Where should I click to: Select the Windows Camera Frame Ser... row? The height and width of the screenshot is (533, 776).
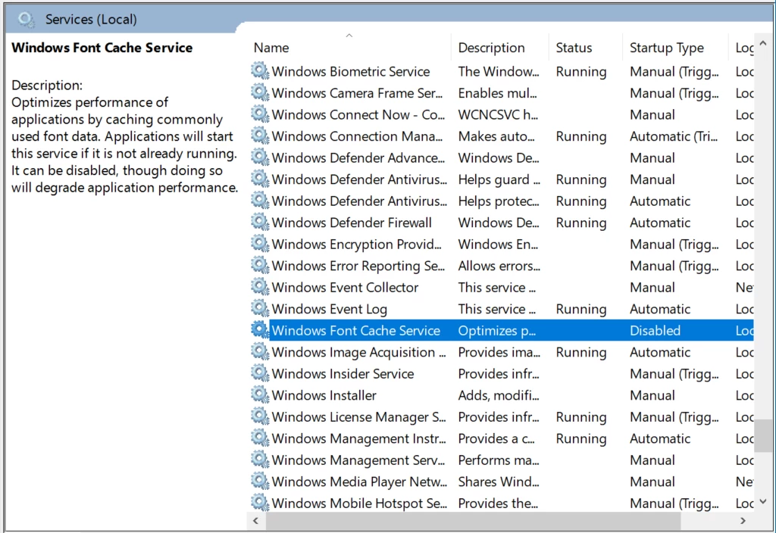tap(502, 93)
